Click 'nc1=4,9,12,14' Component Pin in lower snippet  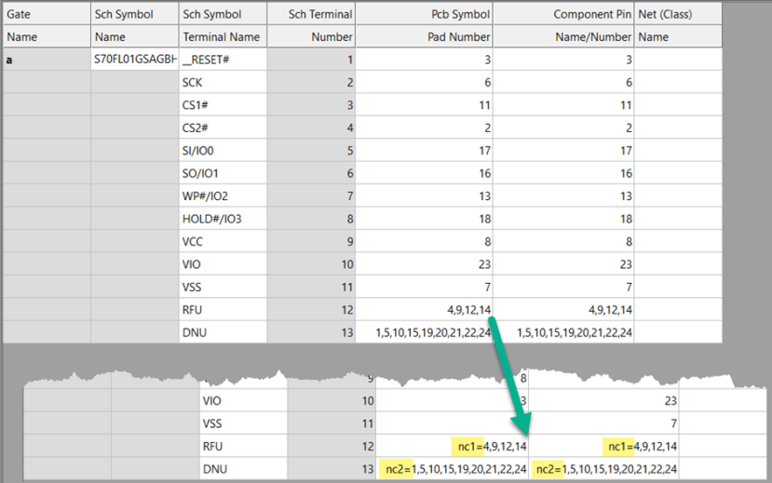[603, 446]
